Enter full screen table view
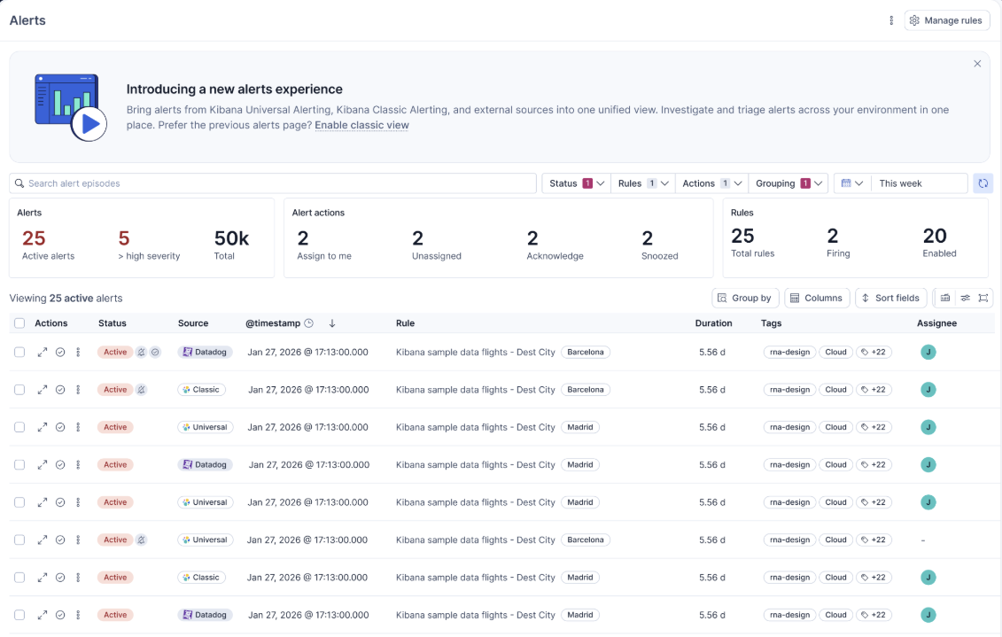The image size is (1002, 637). (983, 298)
